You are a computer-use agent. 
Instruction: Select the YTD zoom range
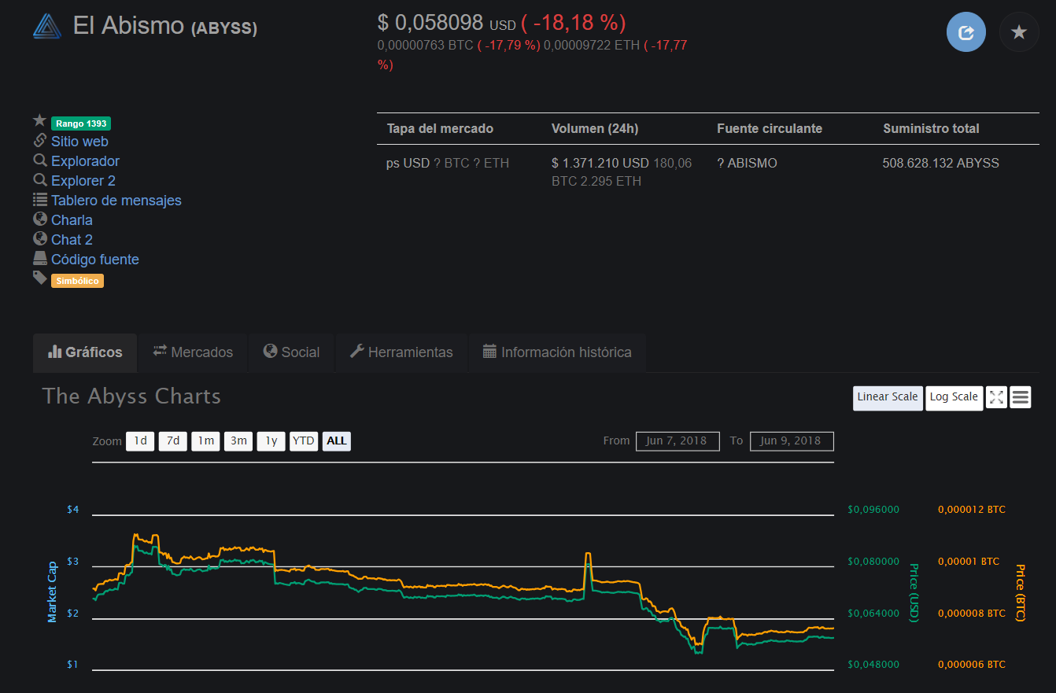coord(304,441)
